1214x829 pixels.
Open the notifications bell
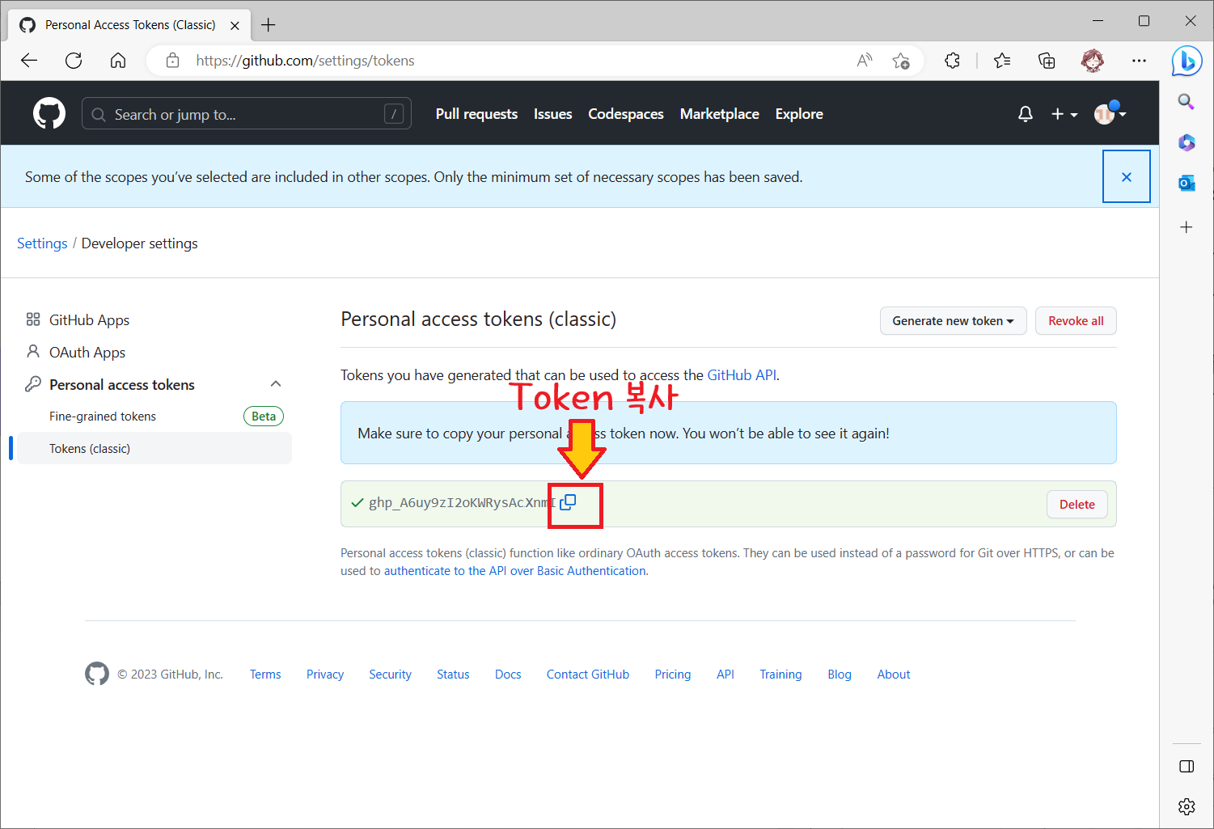[x=1026, y=114]
